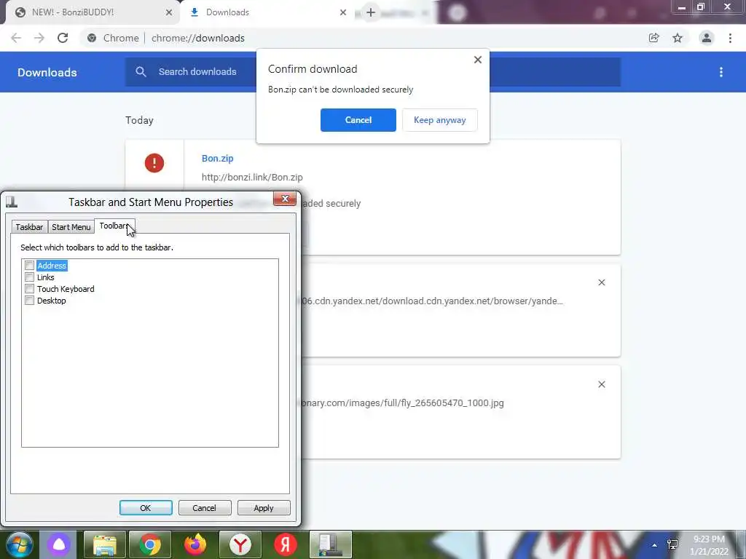Open a new Chrome tab
The height and width of the screenshot is (559, 746).
[371, 12]
